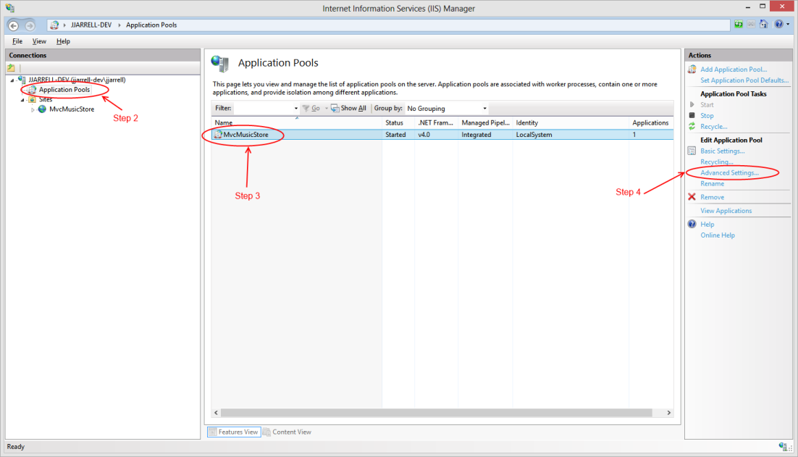This screenshot has width=798, height=457.
Task: Click the MvcMusicStore globe icon in the tree
Action: click(x=42, y=109)
